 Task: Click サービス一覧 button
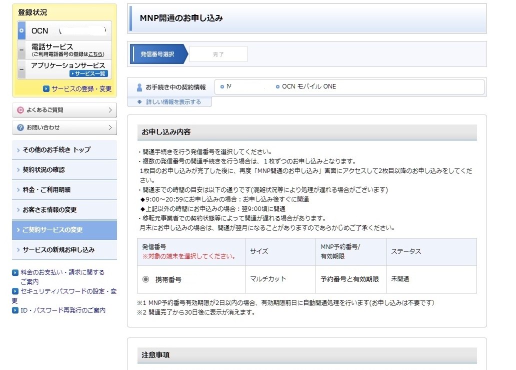point(89,73)
